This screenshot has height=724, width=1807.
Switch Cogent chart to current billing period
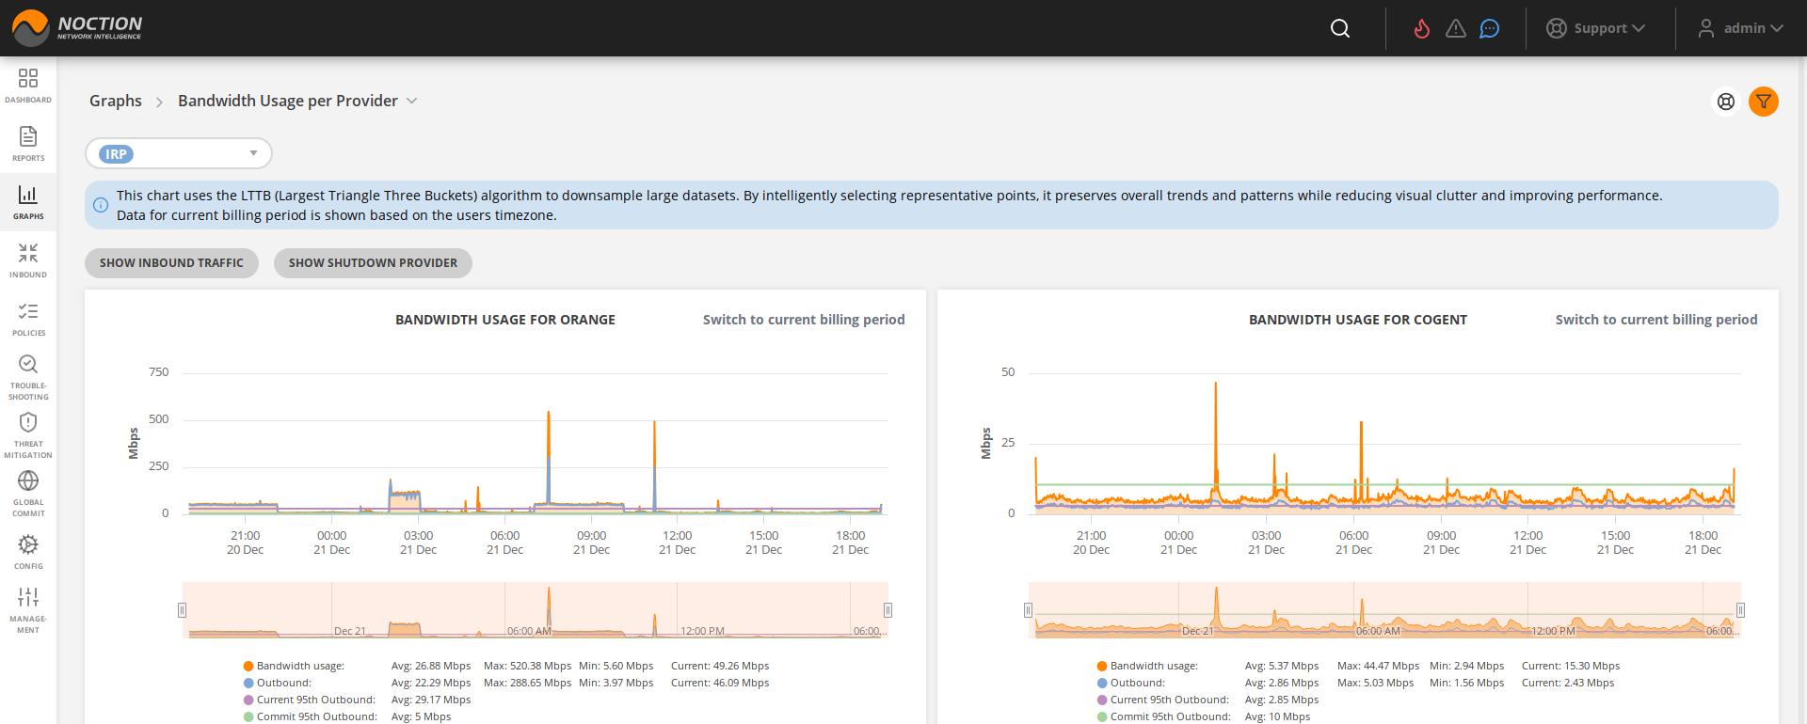1655,320
